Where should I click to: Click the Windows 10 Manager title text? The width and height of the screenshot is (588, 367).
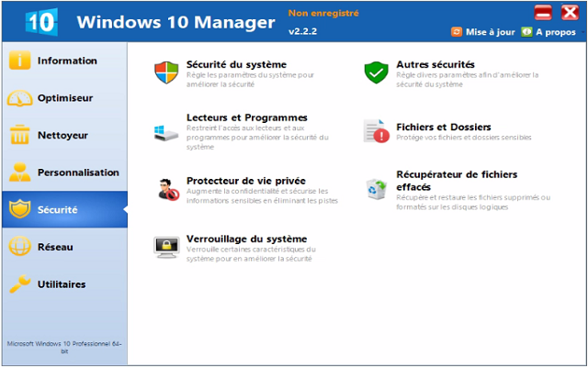tap(175, 22)
